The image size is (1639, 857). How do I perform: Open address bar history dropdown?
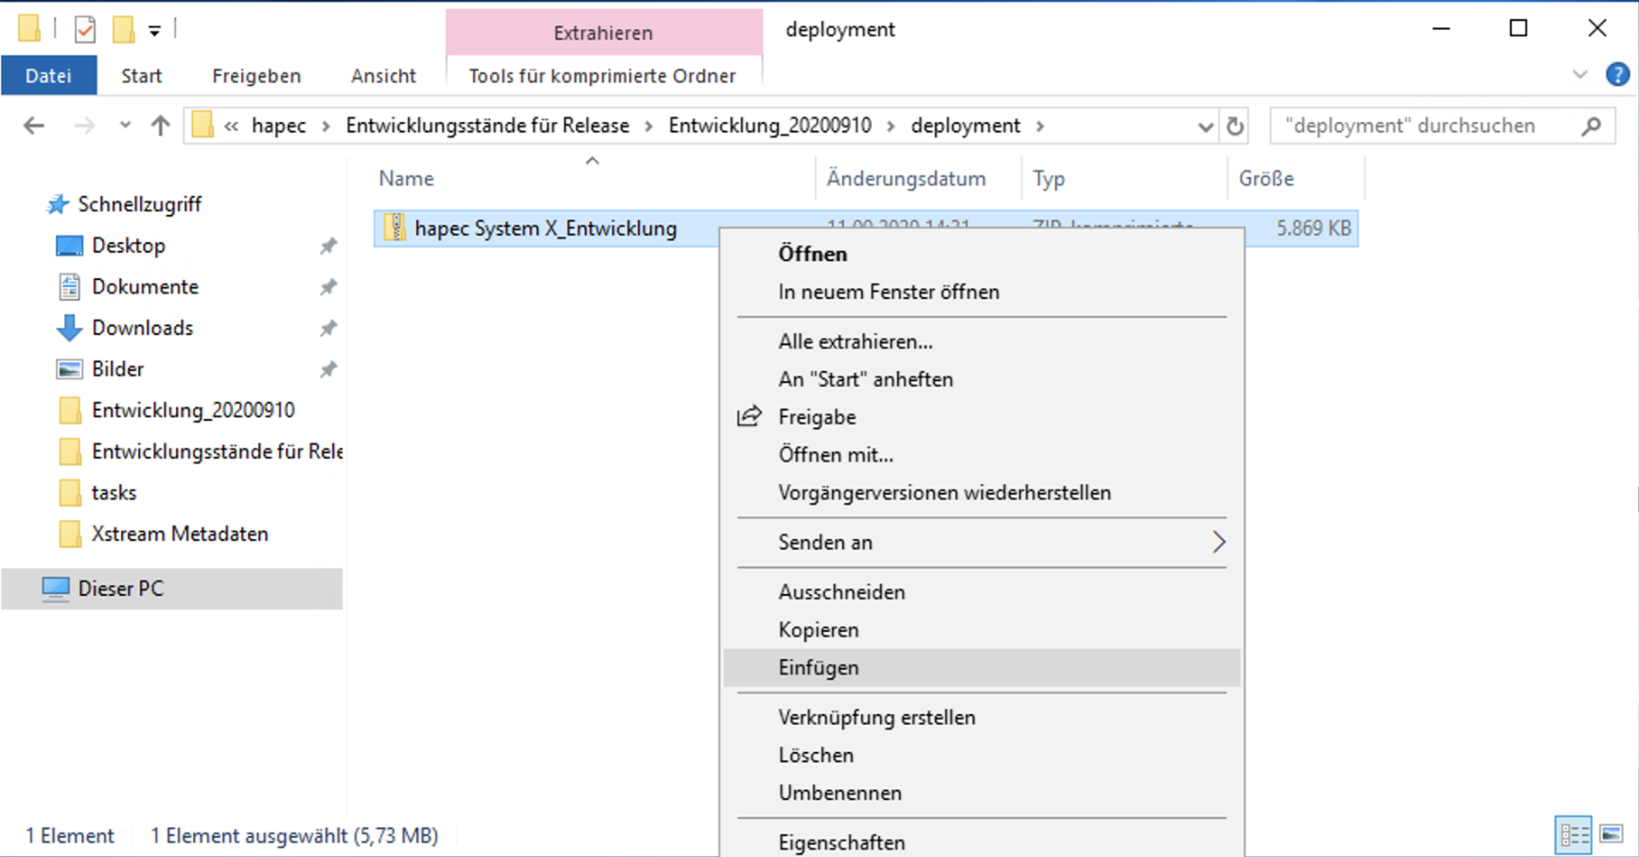pos(1205,126)
